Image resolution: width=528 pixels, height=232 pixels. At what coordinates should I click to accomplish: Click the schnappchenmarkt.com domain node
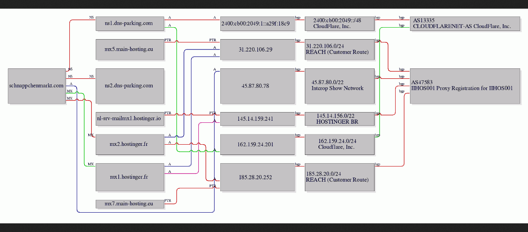[x=37, y=86]
